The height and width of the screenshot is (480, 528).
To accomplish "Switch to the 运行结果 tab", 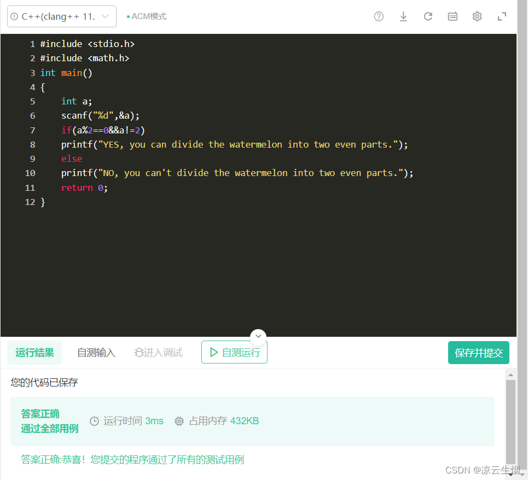I will [x=34, y=353].
